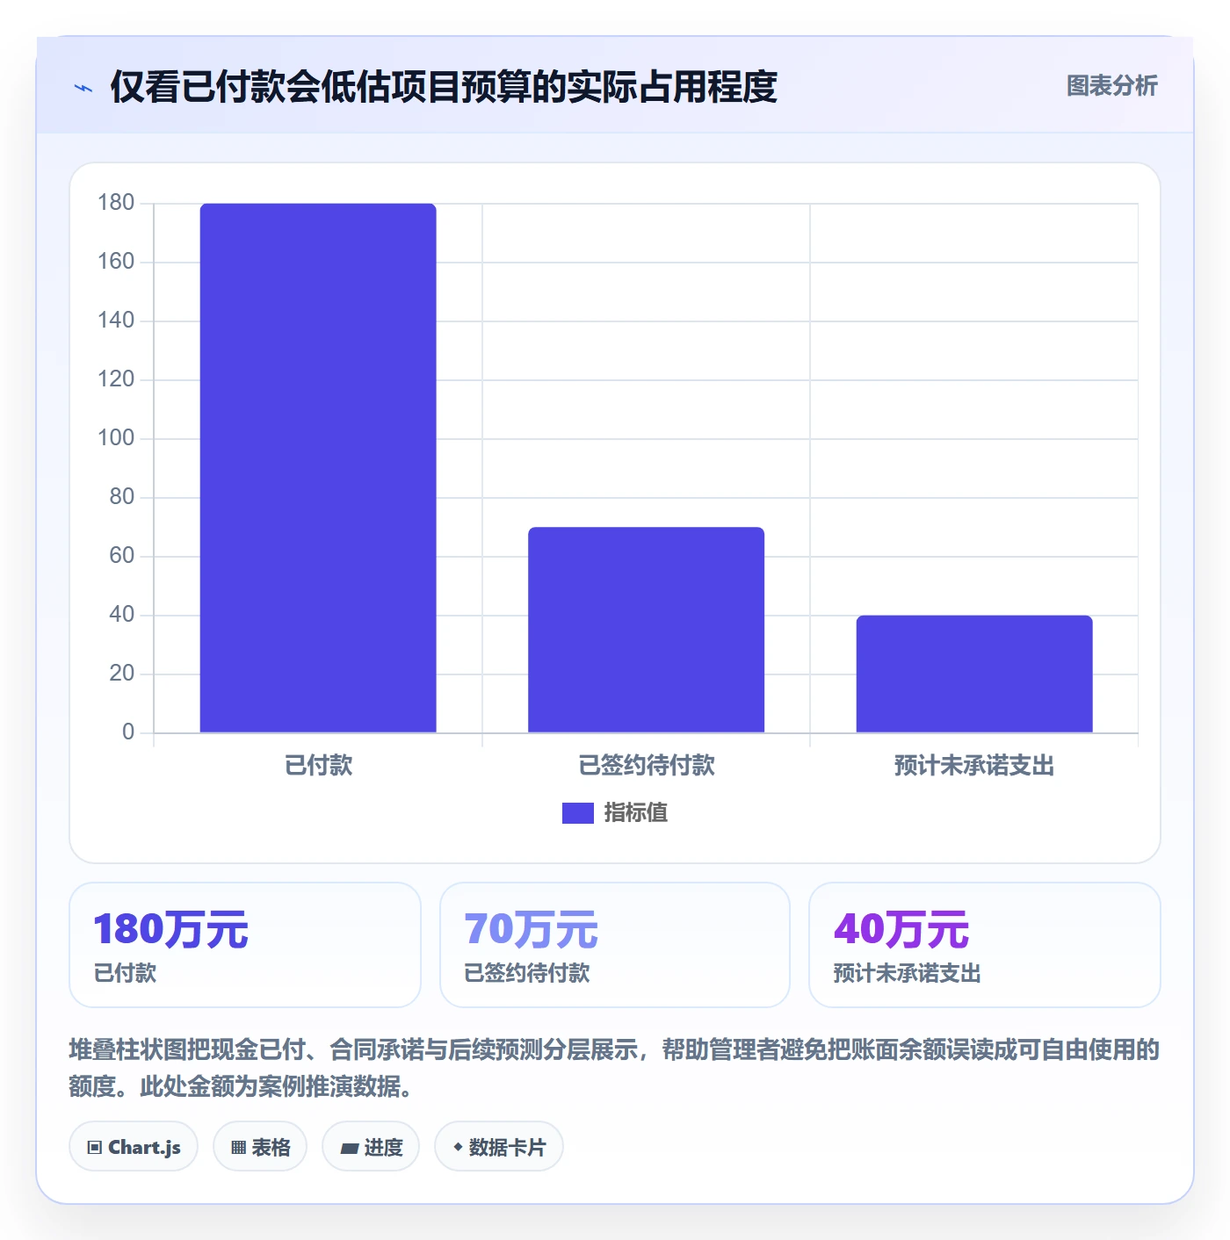Viewport: 1230px width, 1240px height.
Task: Click the Chart.js chip square icon
Action: point(95,1147)
